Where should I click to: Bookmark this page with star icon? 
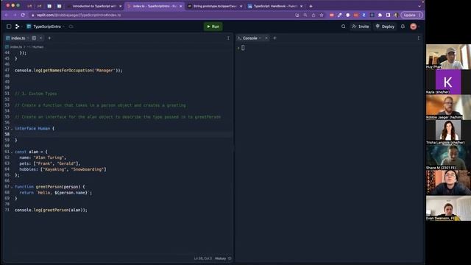pyautogui.click(x=322, y=15)
